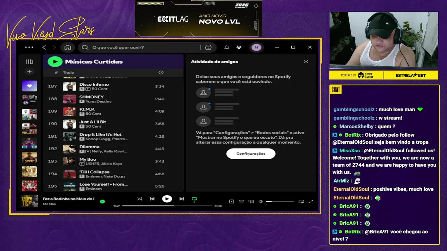
Task: Toggle the friend activity icon
Action: tap(239, 47)
